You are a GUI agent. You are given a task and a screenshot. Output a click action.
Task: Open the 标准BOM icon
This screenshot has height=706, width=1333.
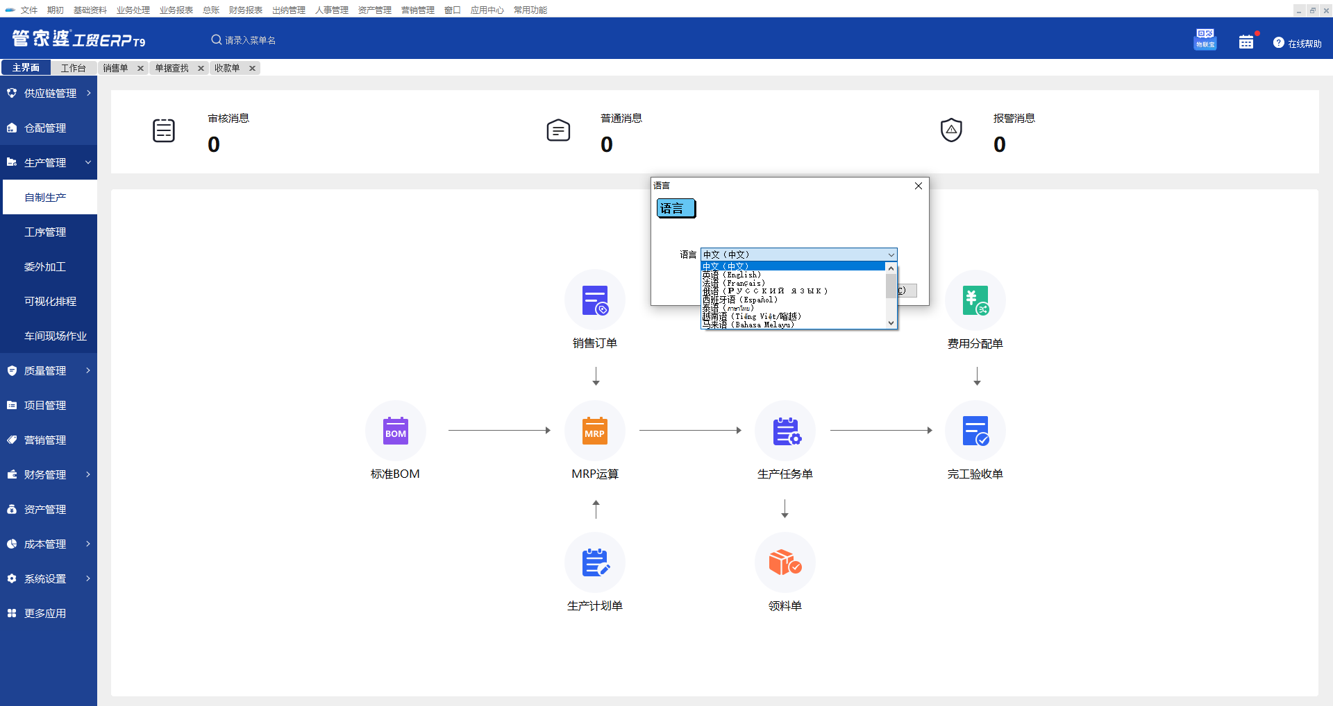[396, 431]
